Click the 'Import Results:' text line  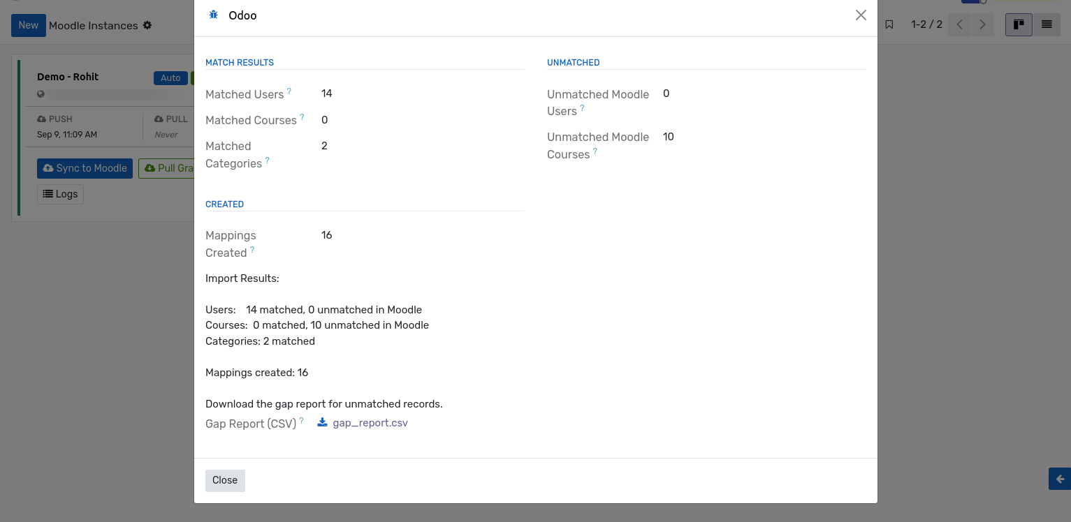(x=242, y=278)
